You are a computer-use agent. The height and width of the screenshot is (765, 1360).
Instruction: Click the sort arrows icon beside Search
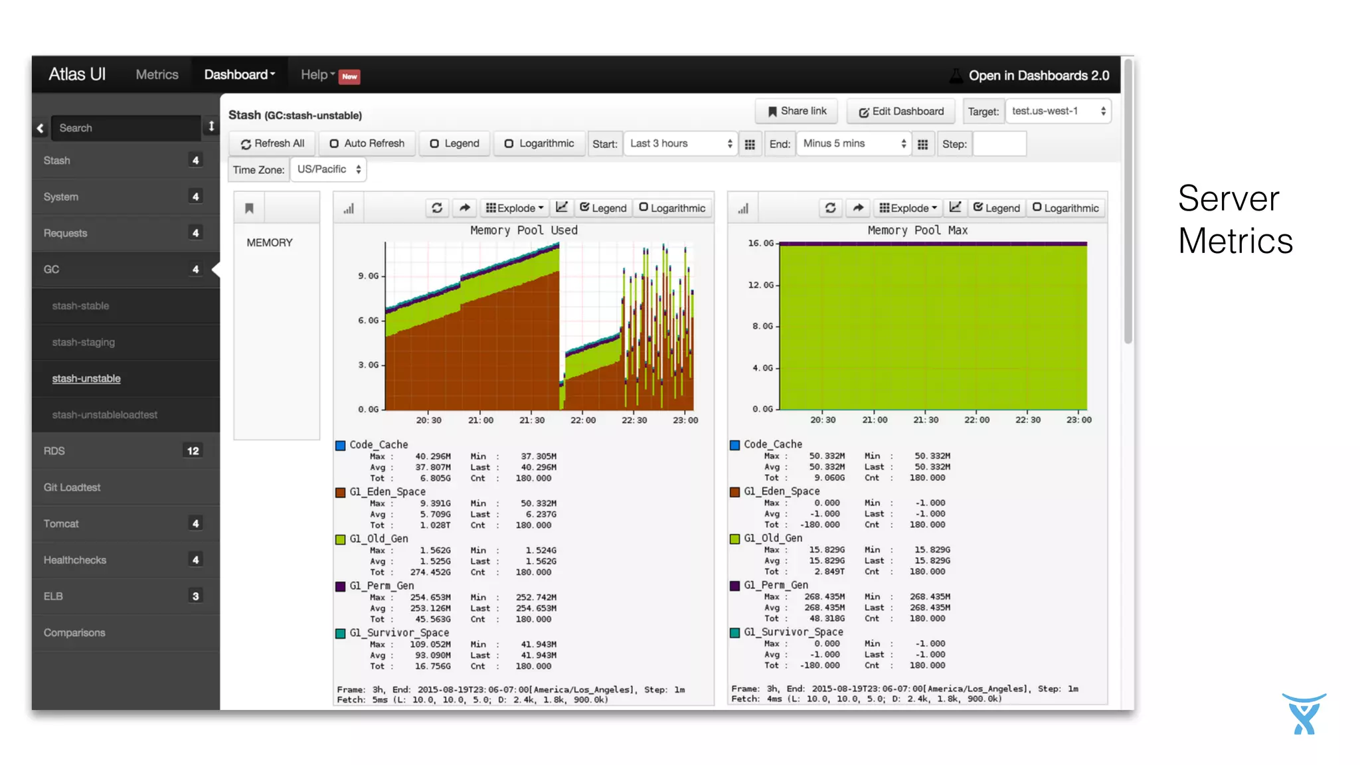click(x=211, y=126)
